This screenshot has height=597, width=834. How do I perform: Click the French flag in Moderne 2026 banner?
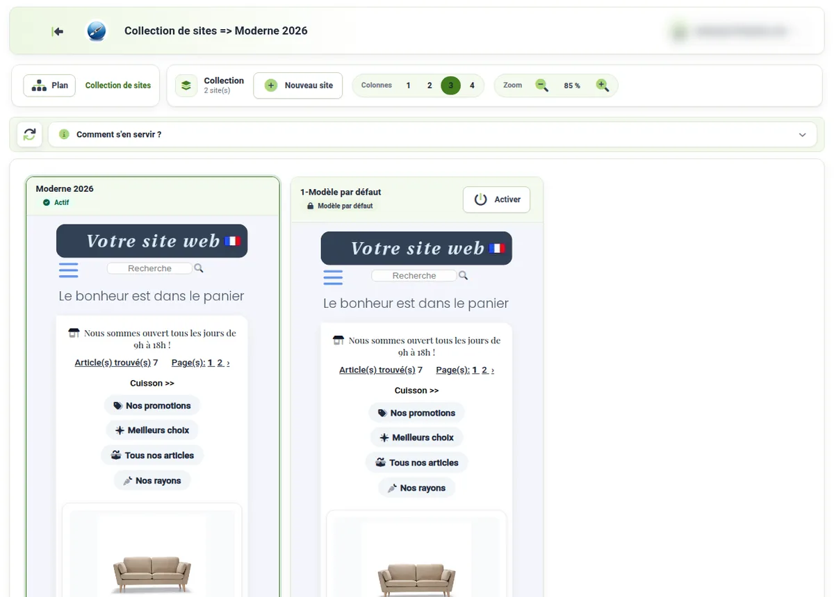[x=232, y=241]
